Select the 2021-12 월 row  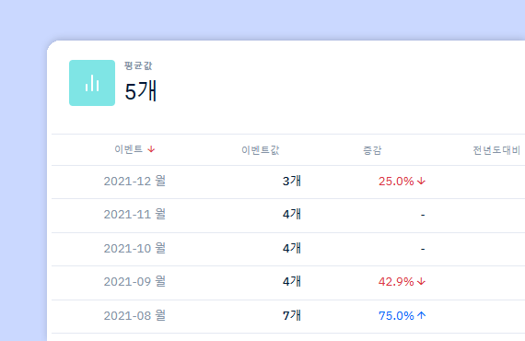[x=288, y=182]
